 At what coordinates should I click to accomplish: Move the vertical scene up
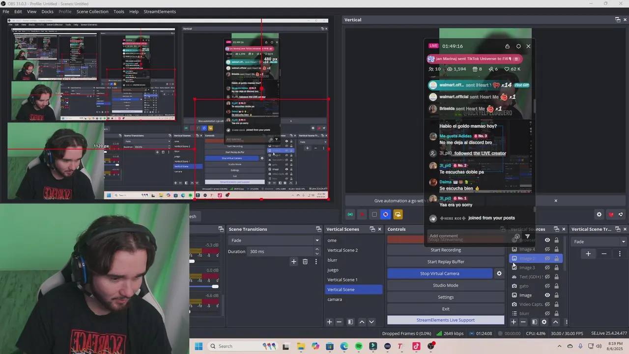(x=362, y=322)
